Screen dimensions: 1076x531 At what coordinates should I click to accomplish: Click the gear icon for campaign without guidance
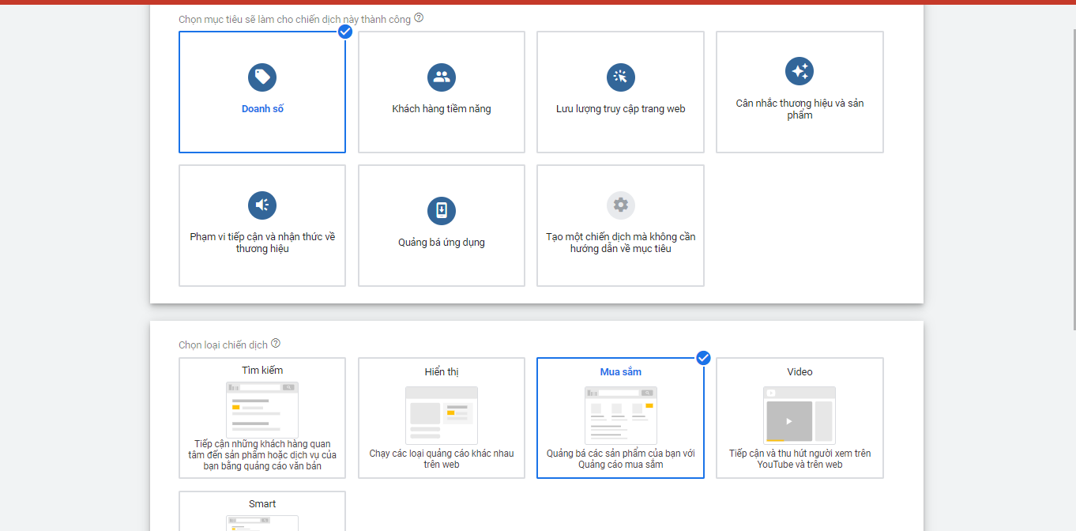(620, 205)
